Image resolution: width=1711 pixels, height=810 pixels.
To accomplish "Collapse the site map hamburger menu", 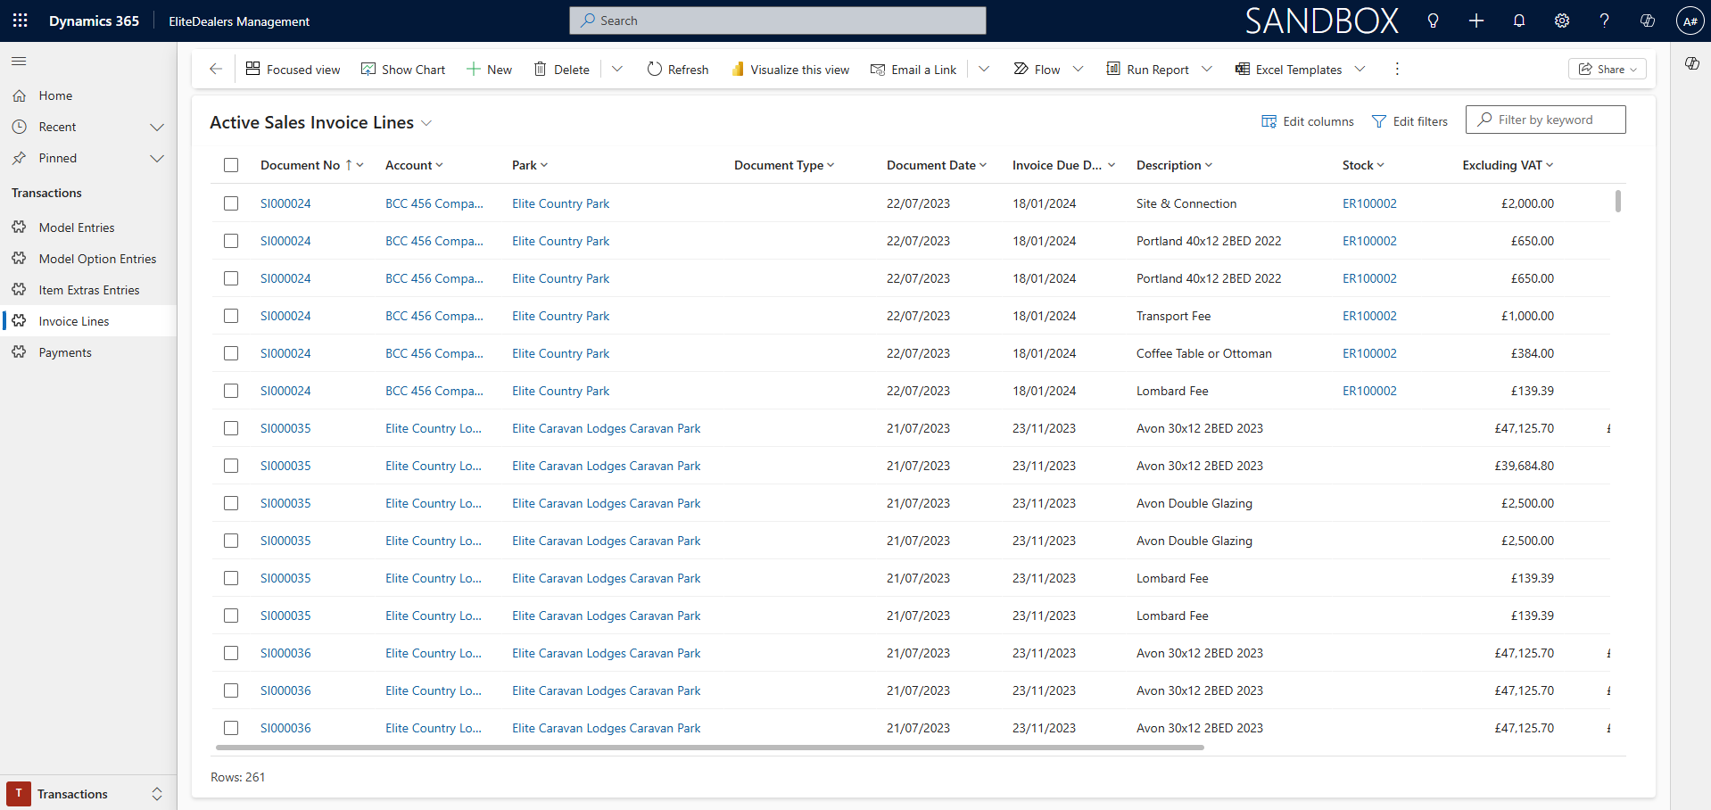I will [x=19, y=61].
